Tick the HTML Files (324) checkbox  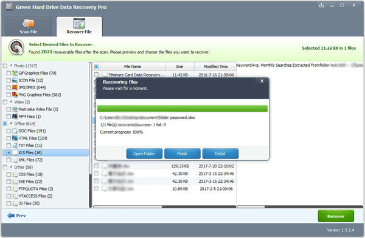[9, 138]
